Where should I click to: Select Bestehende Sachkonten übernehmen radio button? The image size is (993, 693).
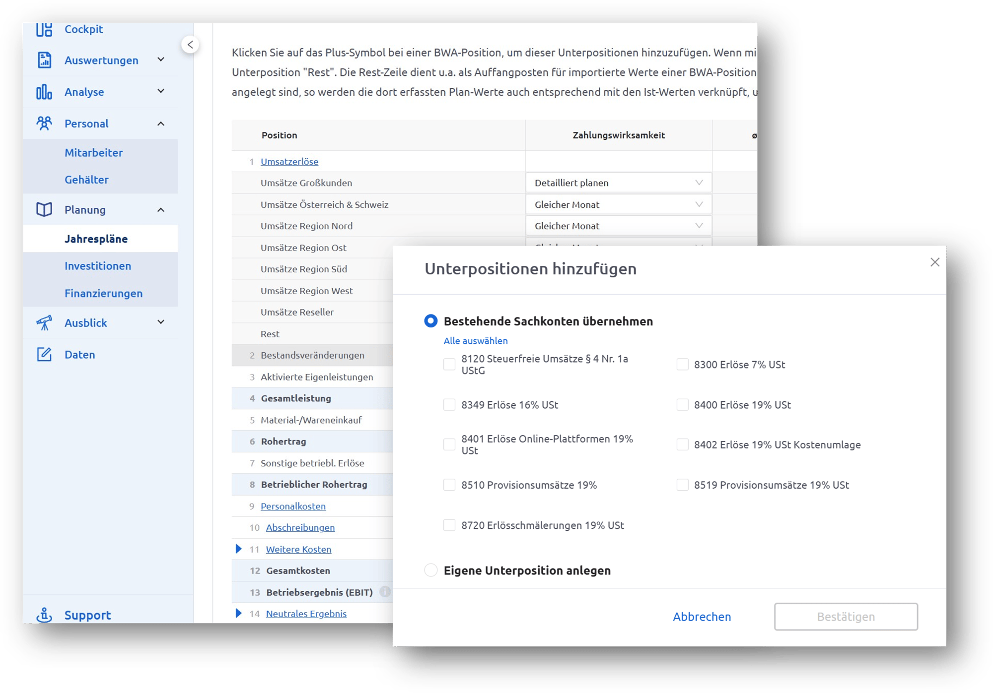pos(431,321)
